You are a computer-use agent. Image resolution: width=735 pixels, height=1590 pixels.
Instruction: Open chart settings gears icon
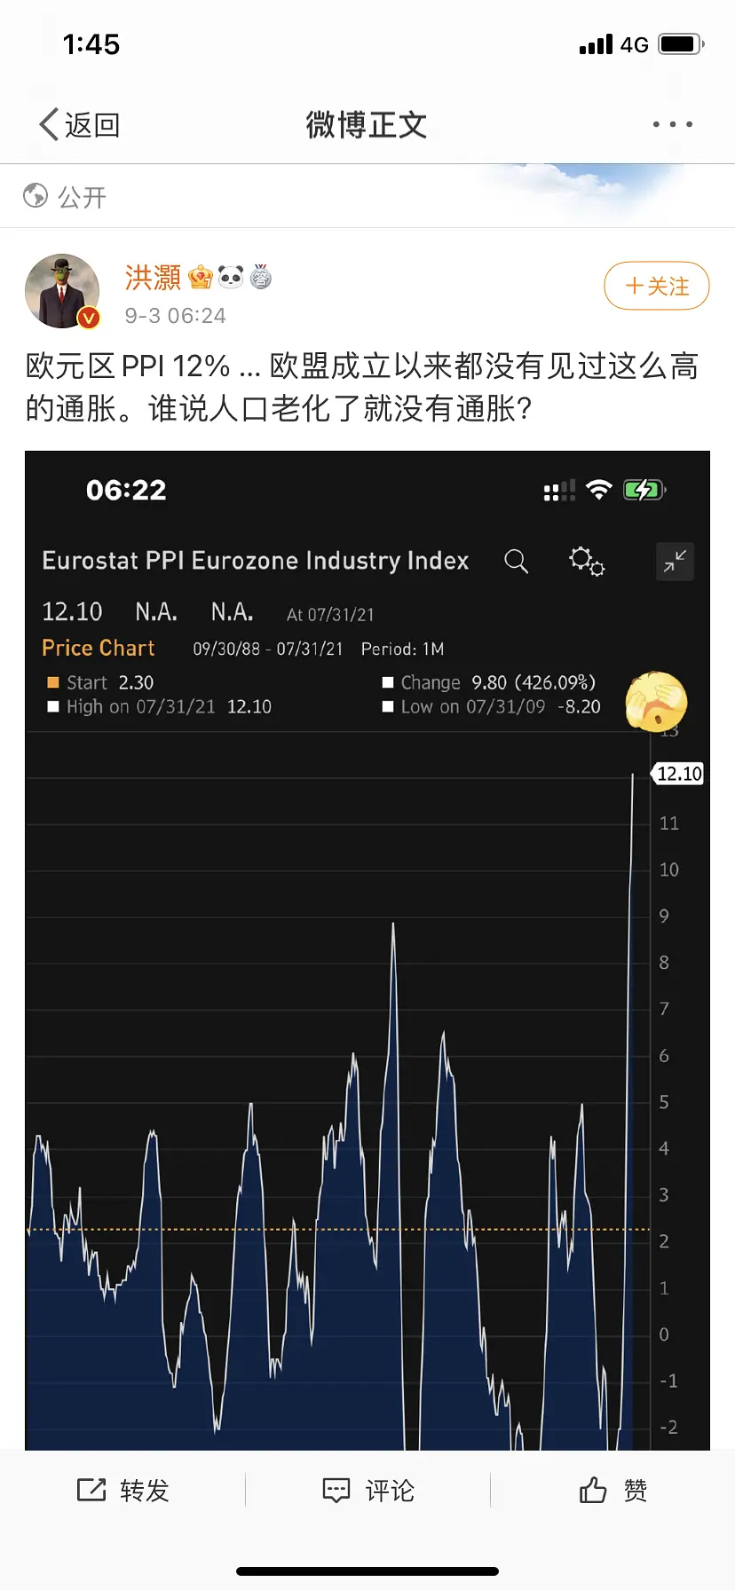587,561
